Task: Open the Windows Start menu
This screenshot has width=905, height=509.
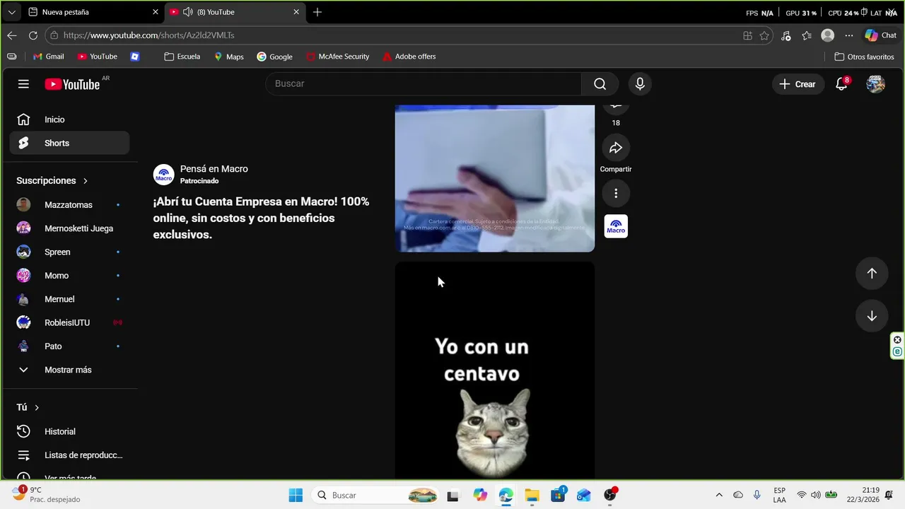Action: point(296,496)
